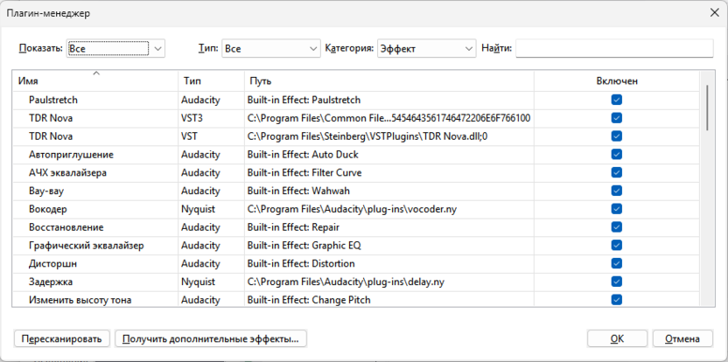This screenshot has height=362, width=728.
Task: Uncheck the Дисторшн effect checkbox
Action: point(617,263)
